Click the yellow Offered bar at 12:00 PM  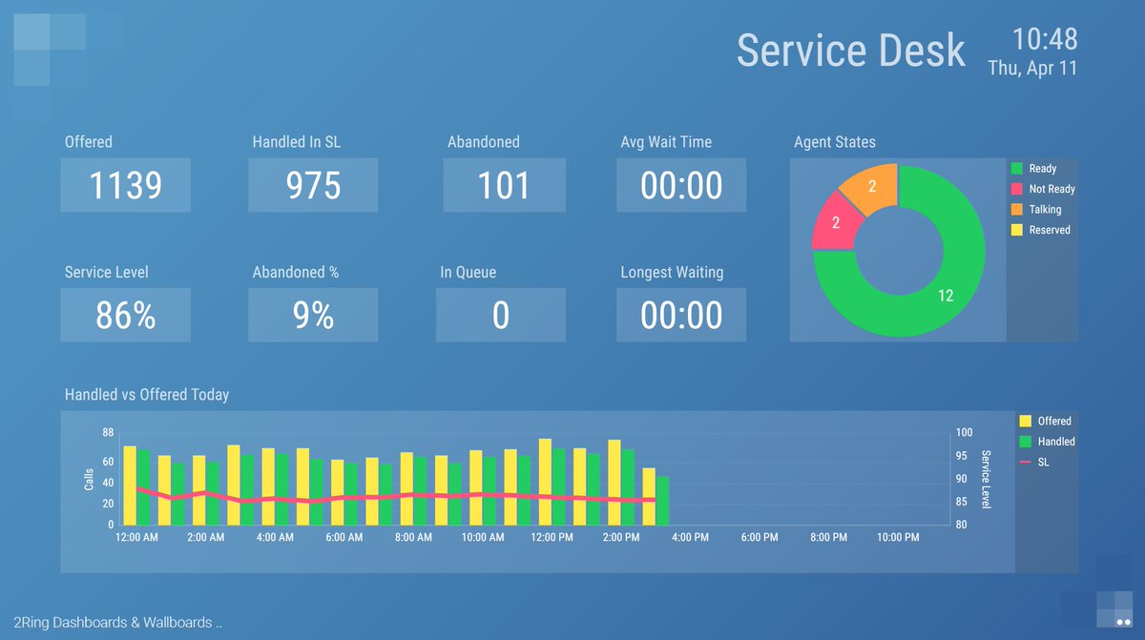546,482
